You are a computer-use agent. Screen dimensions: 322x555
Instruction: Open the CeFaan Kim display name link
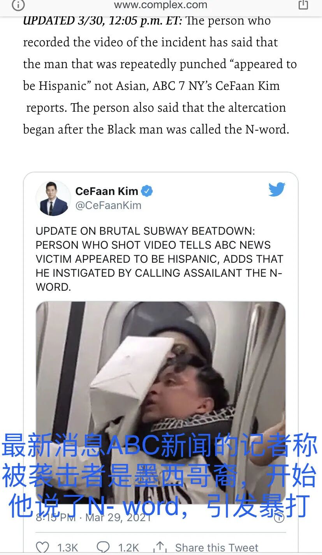tap(107, 191)
